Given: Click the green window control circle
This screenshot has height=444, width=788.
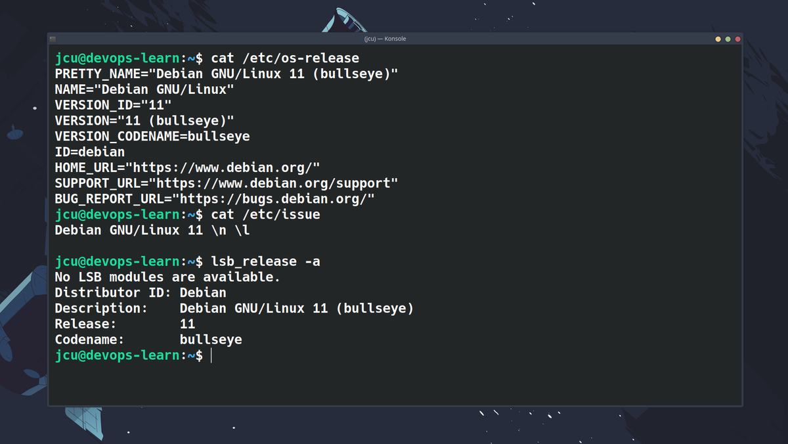Looking at the screenshot, I should [728, 39].
